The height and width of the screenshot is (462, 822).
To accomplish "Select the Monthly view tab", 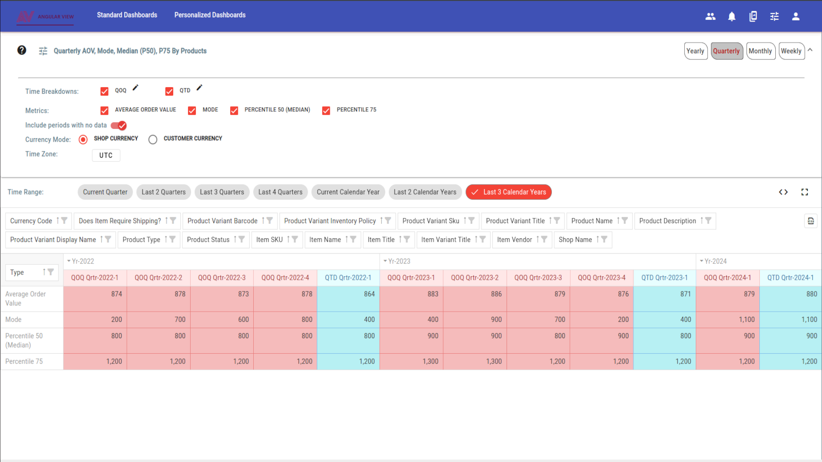I will [761, 51].
